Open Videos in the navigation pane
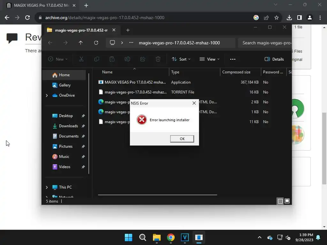 tap(65, 167)
